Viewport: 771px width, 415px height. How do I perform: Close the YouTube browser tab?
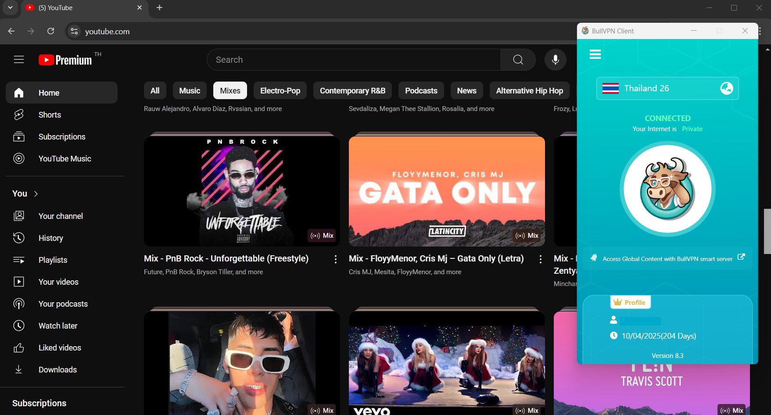click(x=140, y=8)
